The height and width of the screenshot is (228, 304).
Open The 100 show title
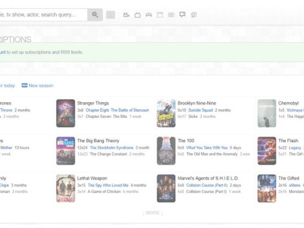tap(186, 141)
